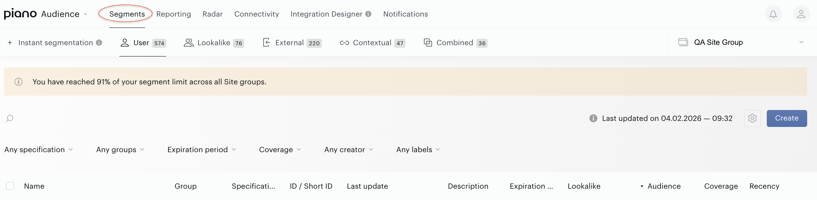Select the Contextual segments tab
This screenshot has height=200, width=817.
(372, 43)
